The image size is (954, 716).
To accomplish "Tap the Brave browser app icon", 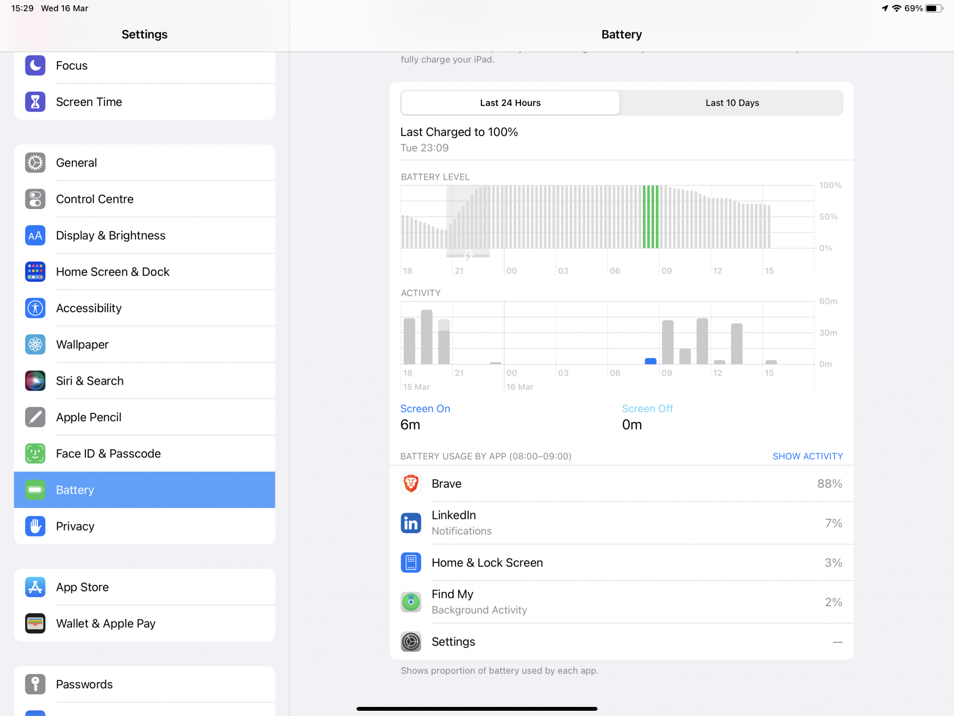I will pos(411,484).
